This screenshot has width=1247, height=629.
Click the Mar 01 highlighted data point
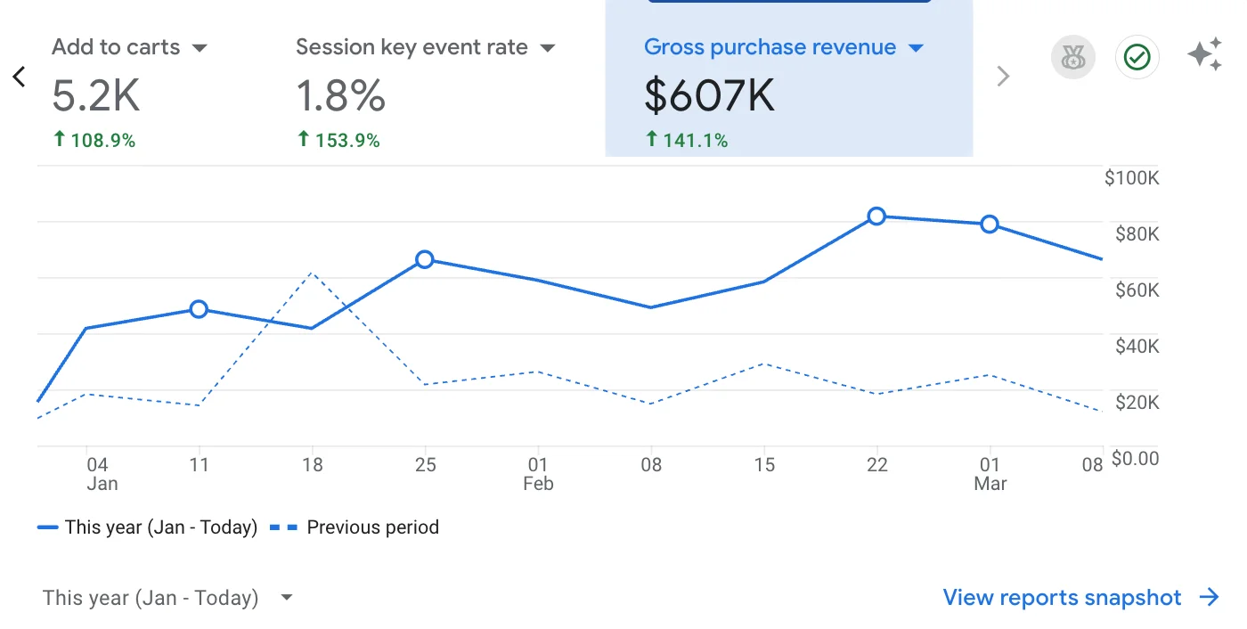pos(990,225)
